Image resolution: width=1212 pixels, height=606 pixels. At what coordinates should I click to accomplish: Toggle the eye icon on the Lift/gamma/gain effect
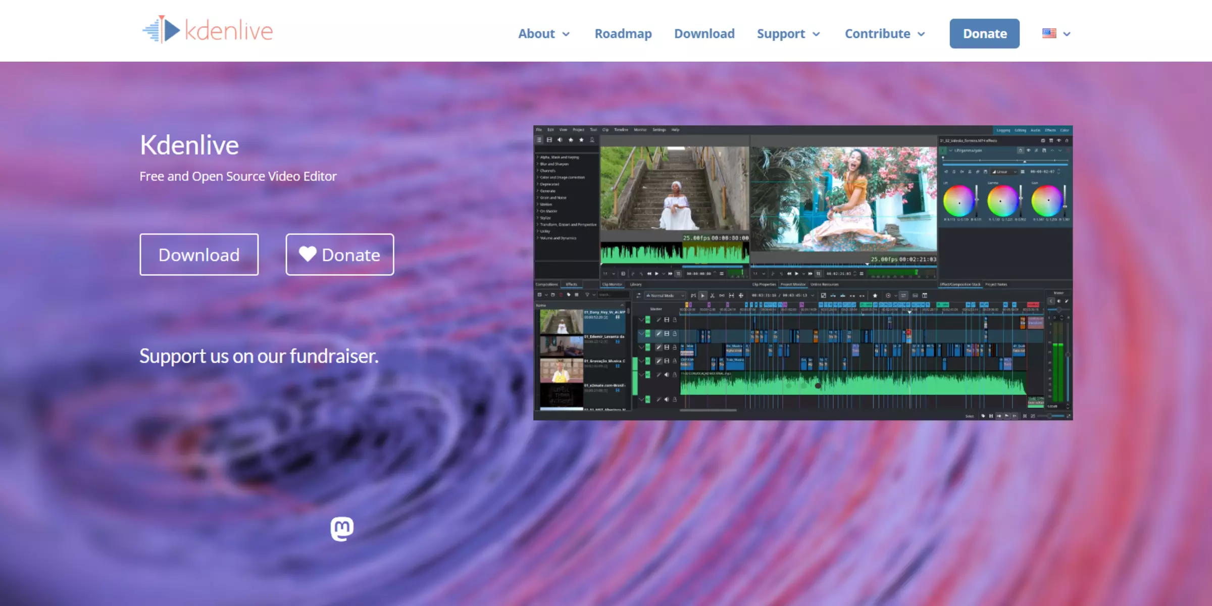pos(1029,150)
